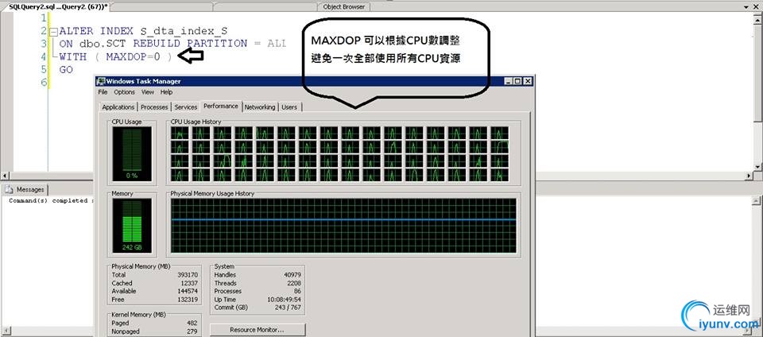The height and width of the screenshot is (337, 763).
Task: Open Task Manager Help menu
Action: [x=166, y=92]
